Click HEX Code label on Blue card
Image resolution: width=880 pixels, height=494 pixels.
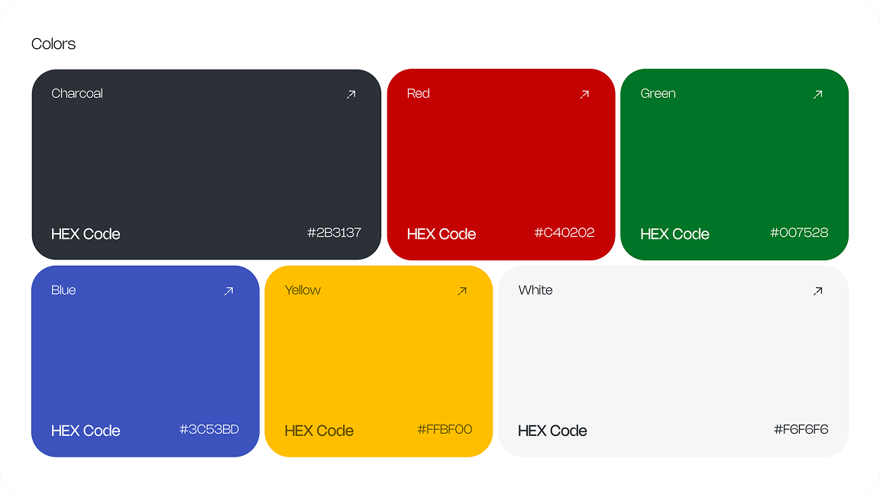point(86,431)
